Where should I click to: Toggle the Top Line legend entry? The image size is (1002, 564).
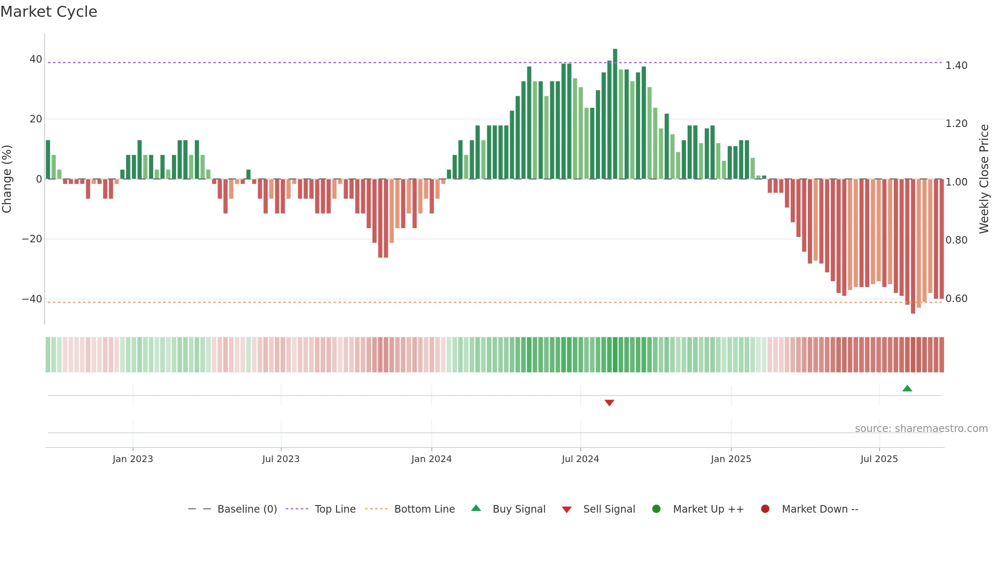pyautogui.click(x=321, y=509)
